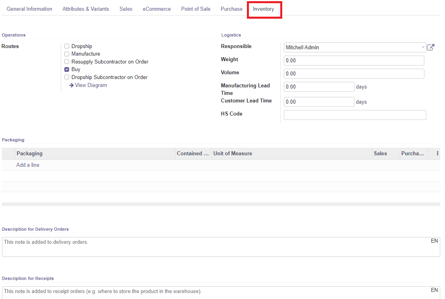The height and width of the screenshot is (299, 445).
Task: Check the Manufacture route checkbox
Action: [66, 54]
